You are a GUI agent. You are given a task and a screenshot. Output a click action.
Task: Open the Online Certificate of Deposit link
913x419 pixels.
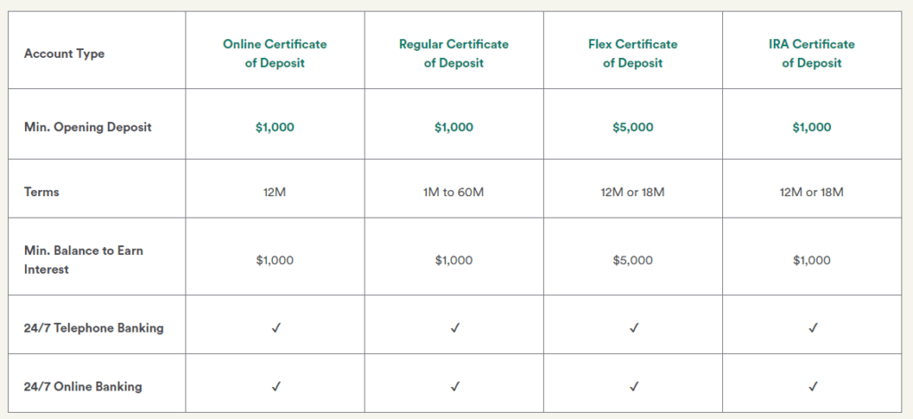pyautogui.click(x=275, y=53)
